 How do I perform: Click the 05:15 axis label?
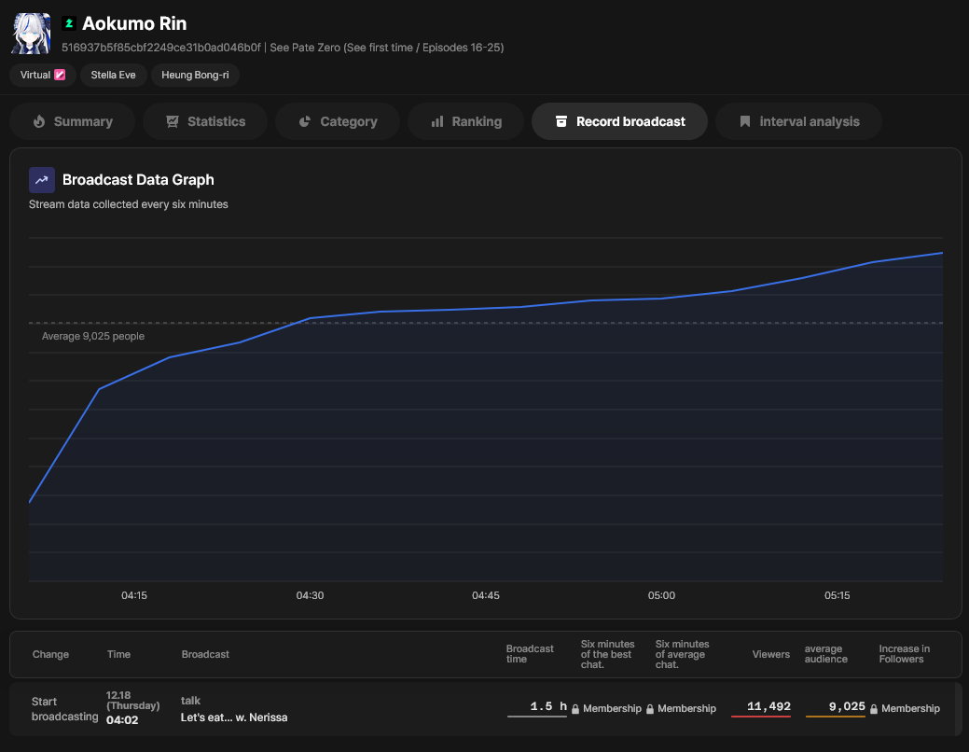click(837, 595)
